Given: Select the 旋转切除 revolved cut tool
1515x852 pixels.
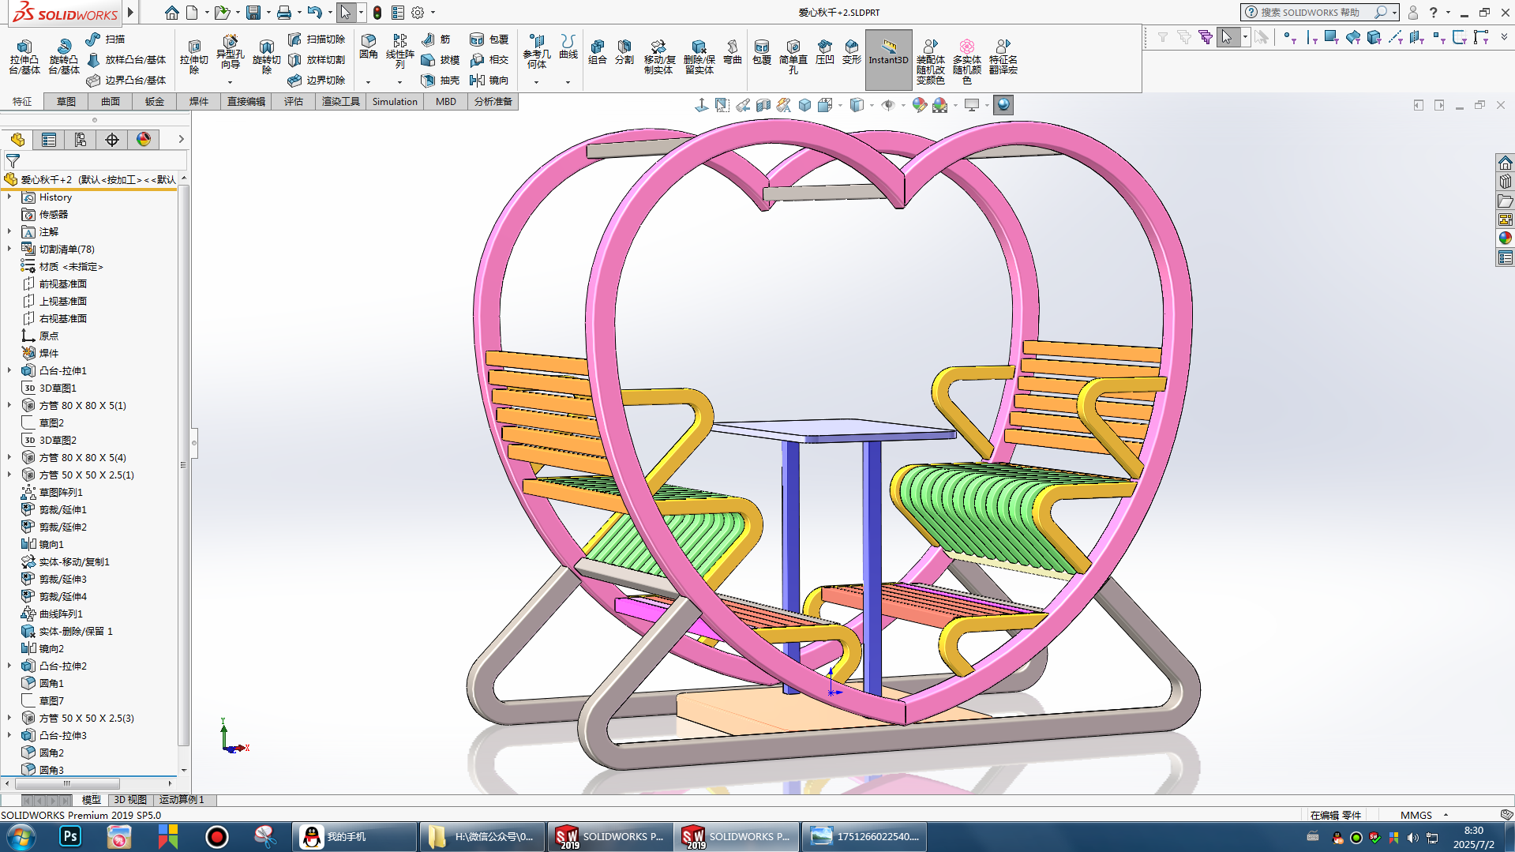Looking at the screenshot, I should [x=266, y=57].
